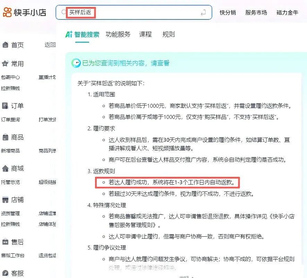Open 磁力金牛 in the top navigation
307x278 pixels.
coord(287,13)
